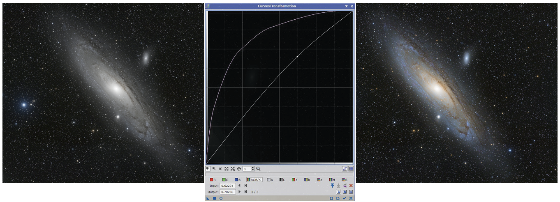Select the S saturation channel
This screenshot has height=202, width=560.
[344, 180]
